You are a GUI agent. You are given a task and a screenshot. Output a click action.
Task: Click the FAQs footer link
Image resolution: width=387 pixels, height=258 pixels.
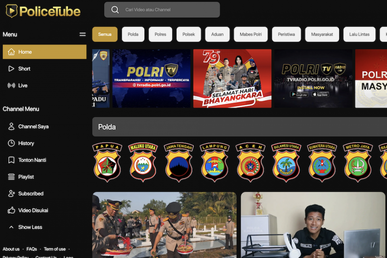32,249
